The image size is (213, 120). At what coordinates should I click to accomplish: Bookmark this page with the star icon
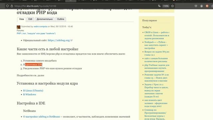172,6
